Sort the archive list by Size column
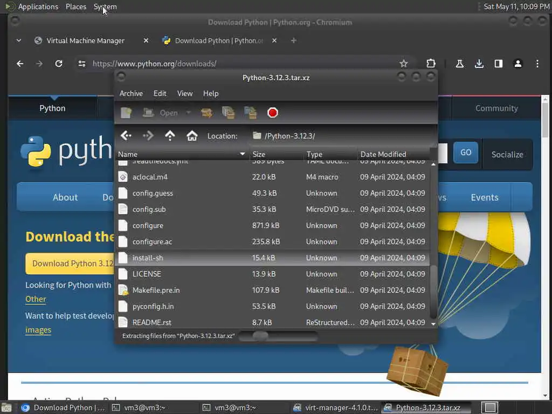This screenshot has width=552, height=414. click(276, 154)
